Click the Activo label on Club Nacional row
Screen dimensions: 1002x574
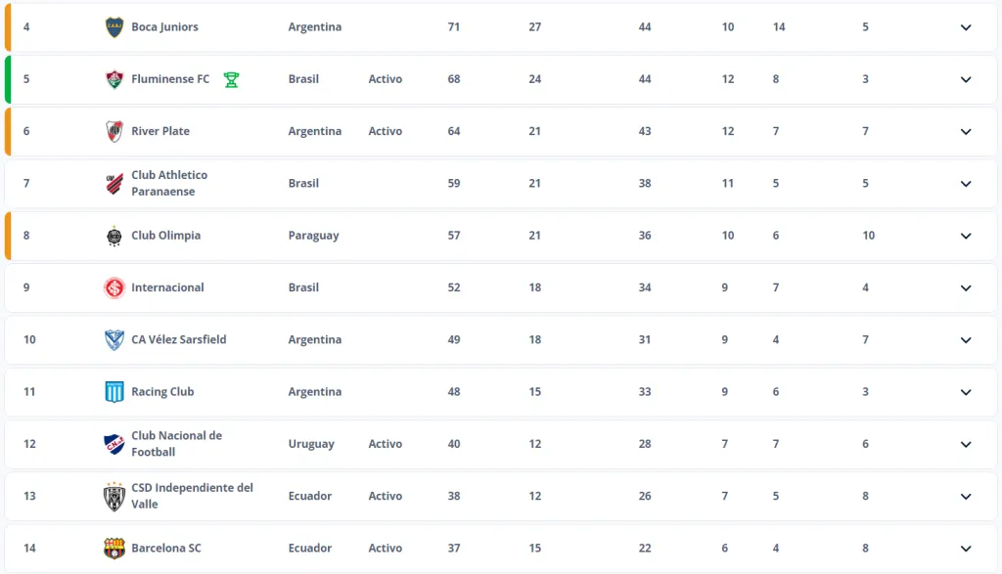[386, 443]
